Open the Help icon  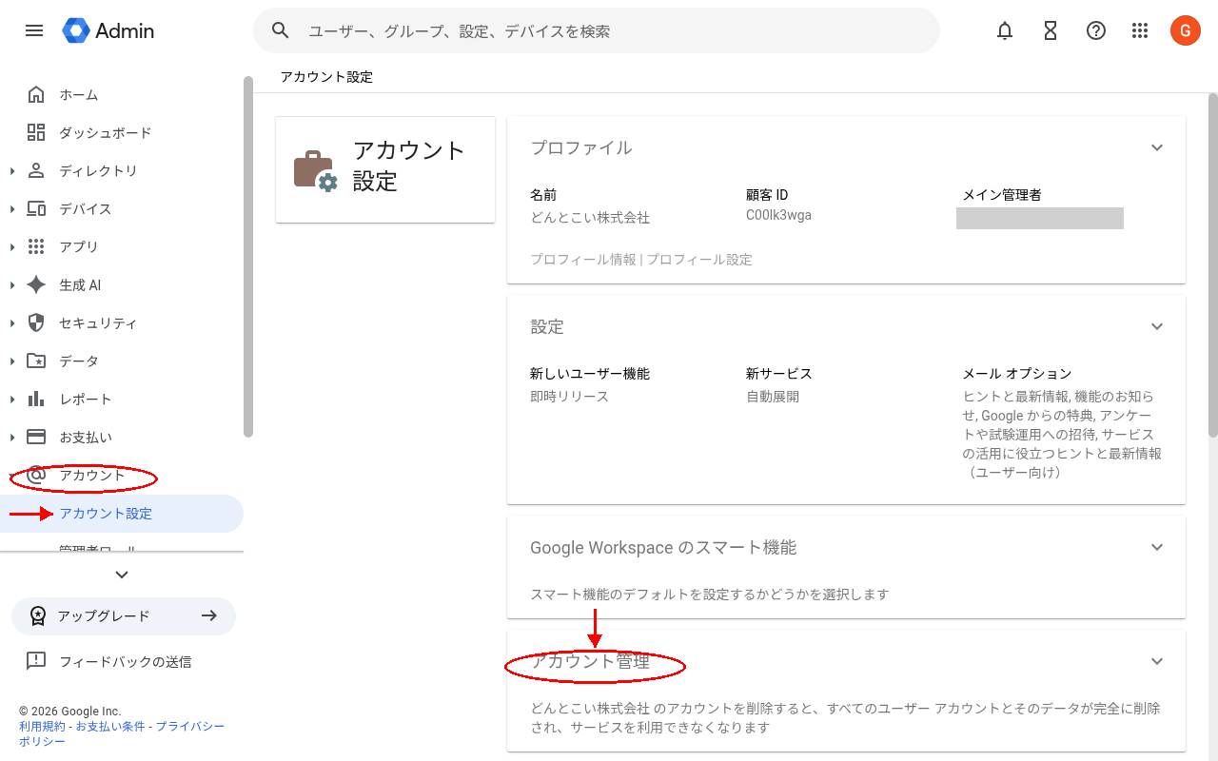1095,30
